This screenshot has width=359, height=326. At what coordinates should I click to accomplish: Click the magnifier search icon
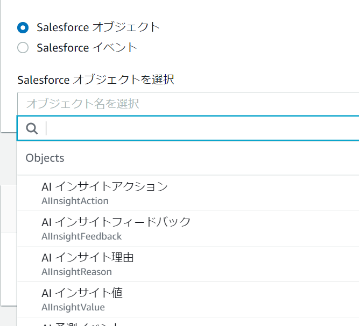(32, 128)
